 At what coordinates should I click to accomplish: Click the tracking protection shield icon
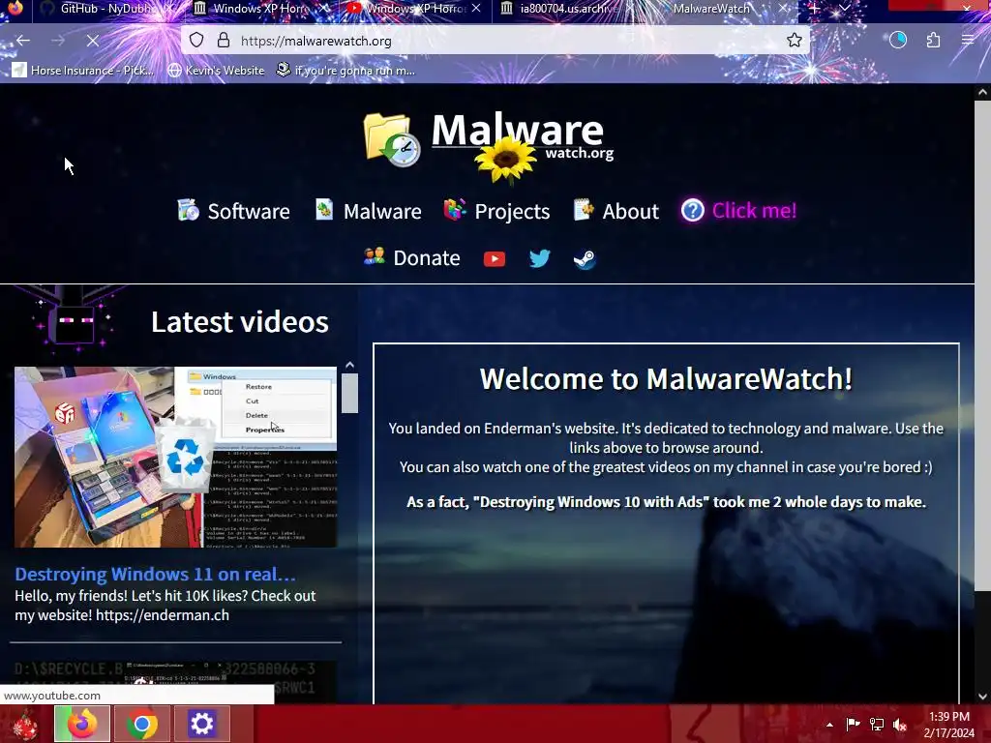196,41
